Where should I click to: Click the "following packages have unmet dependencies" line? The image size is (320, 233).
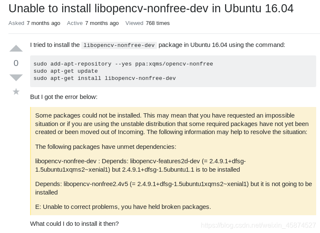(106, 147)
